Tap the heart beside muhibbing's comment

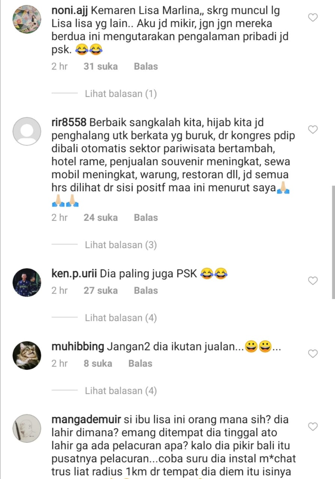(313, 354)
